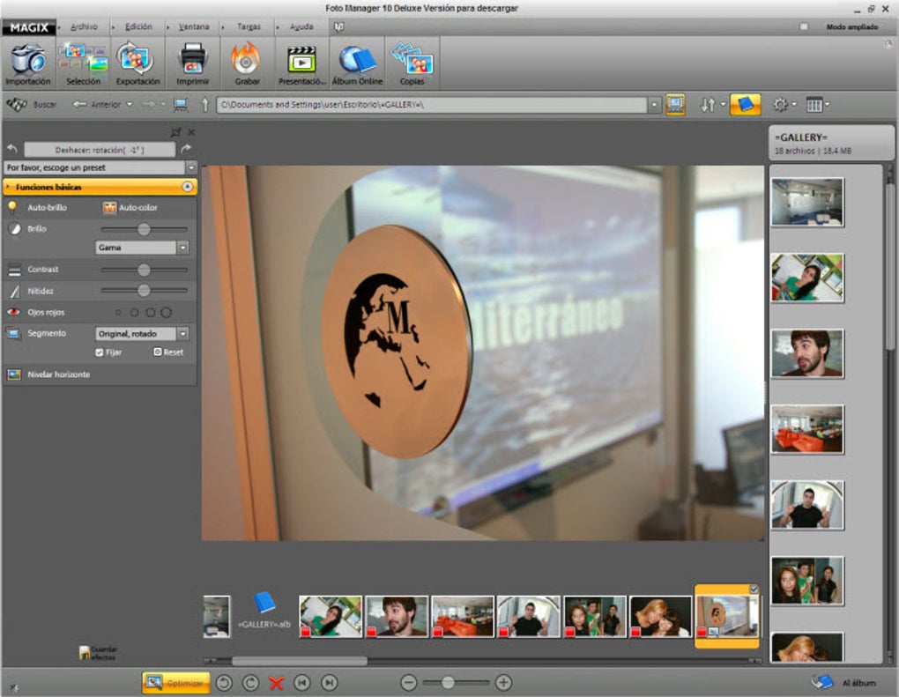Adjust the bottom zoom slider
Screen dimensions: 899x697
[448, 683]
